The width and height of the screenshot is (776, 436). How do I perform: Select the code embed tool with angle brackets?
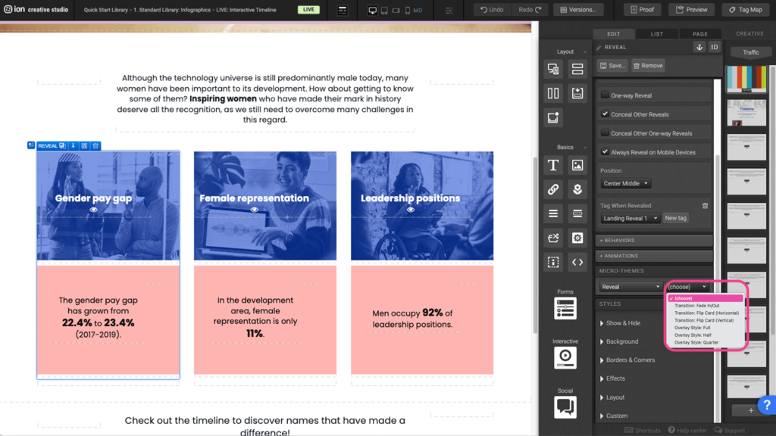[x=577, y=262]
